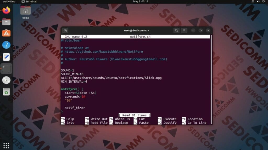Click the '^J Justify' shortcut
Viewport: 268px width, 150px height.
167,123
